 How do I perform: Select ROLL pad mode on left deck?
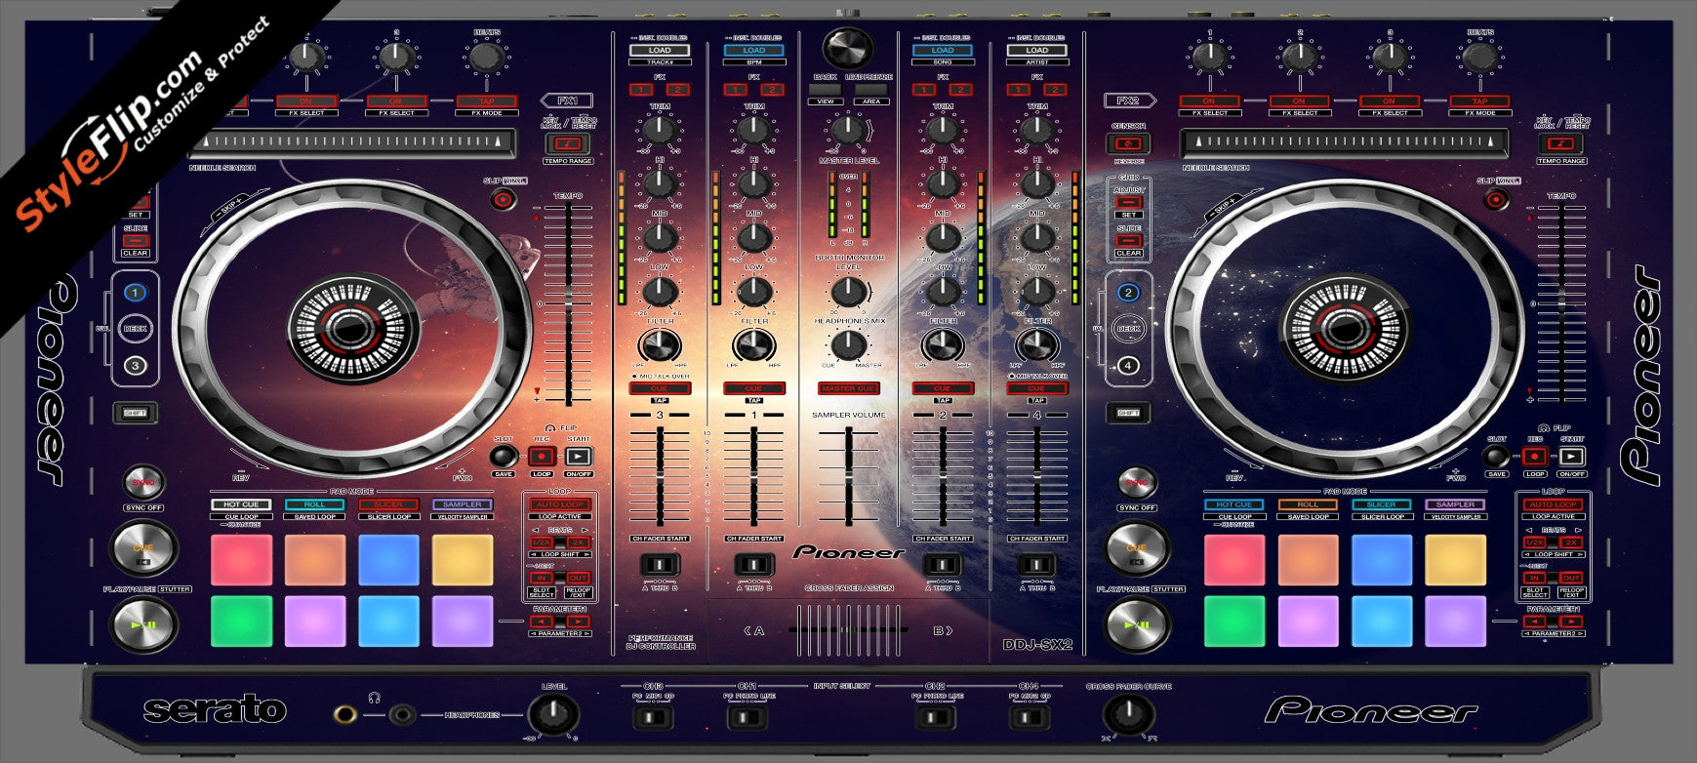314,504
